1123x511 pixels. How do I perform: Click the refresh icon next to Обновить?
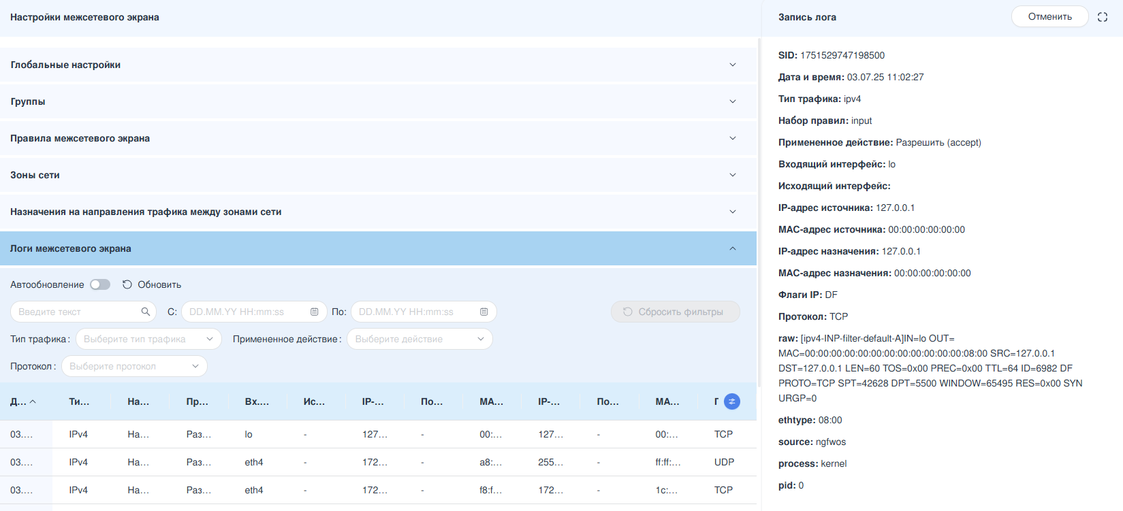pos(127,284)
